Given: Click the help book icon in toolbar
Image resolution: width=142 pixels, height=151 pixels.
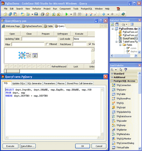Looking at the screenshot, I should pos(123,14).
